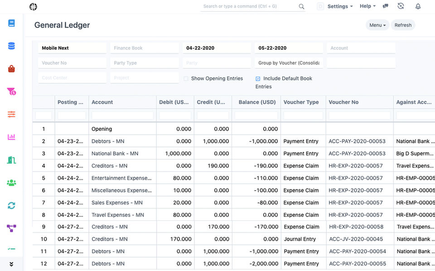Open the Settings dropdown
Viewport: 435px width, 271px height.
(340, 6)
